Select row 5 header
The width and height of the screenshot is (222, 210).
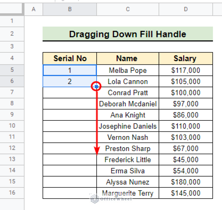click(x=12, y=70)
